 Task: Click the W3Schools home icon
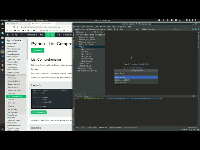pos(8,35)
